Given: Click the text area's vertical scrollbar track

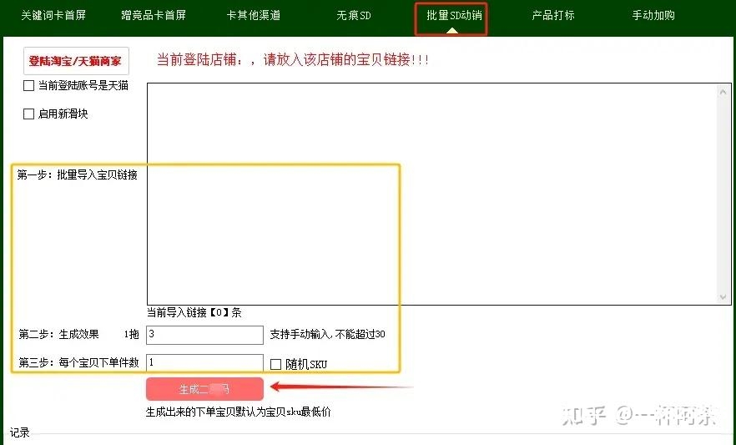Looking at the screenshot, I should tap(724, 193).
